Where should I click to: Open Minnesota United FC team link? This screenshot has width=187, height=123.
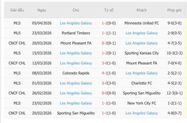(142, 23)
